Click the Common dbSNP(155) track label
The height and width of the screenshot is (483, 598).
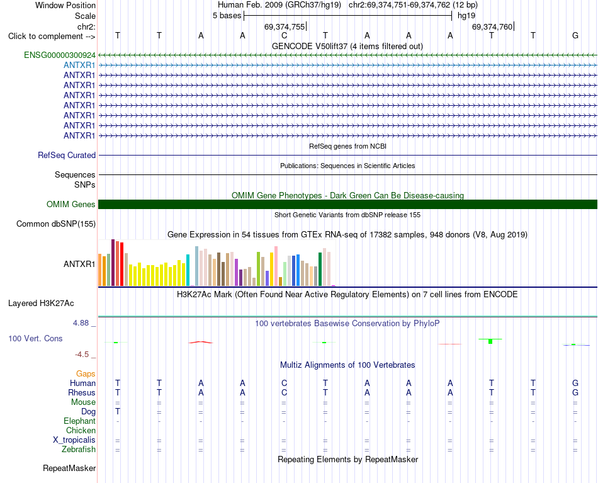[x=55, y=224]
